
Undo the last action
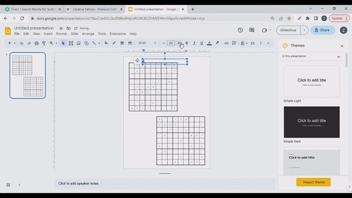[x=21, y=43]
